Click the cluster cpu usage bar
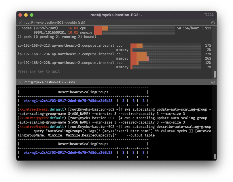 click(x=135, y=28)
